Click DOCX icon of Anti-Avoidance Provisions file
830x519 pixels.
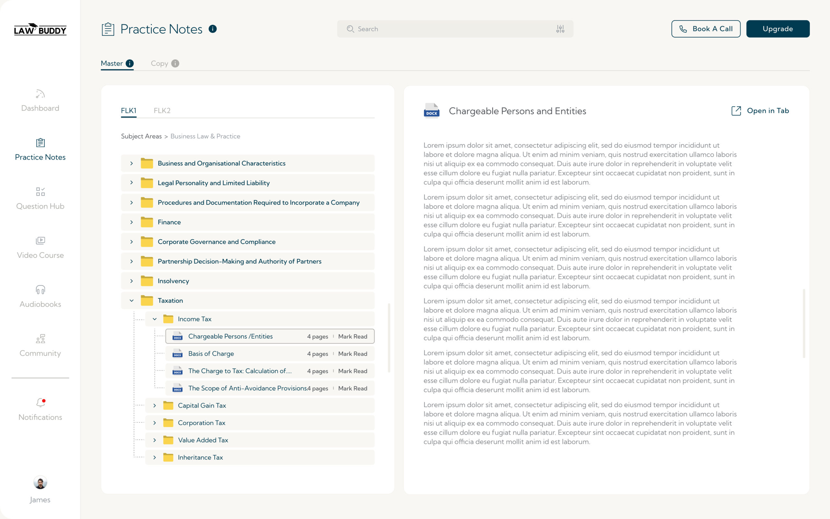tap(177, 388)
